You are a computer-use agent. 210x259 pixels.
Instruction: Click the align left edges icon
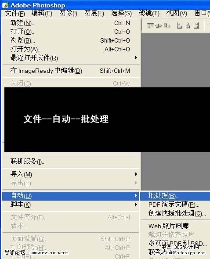click(x=179, y=26)
